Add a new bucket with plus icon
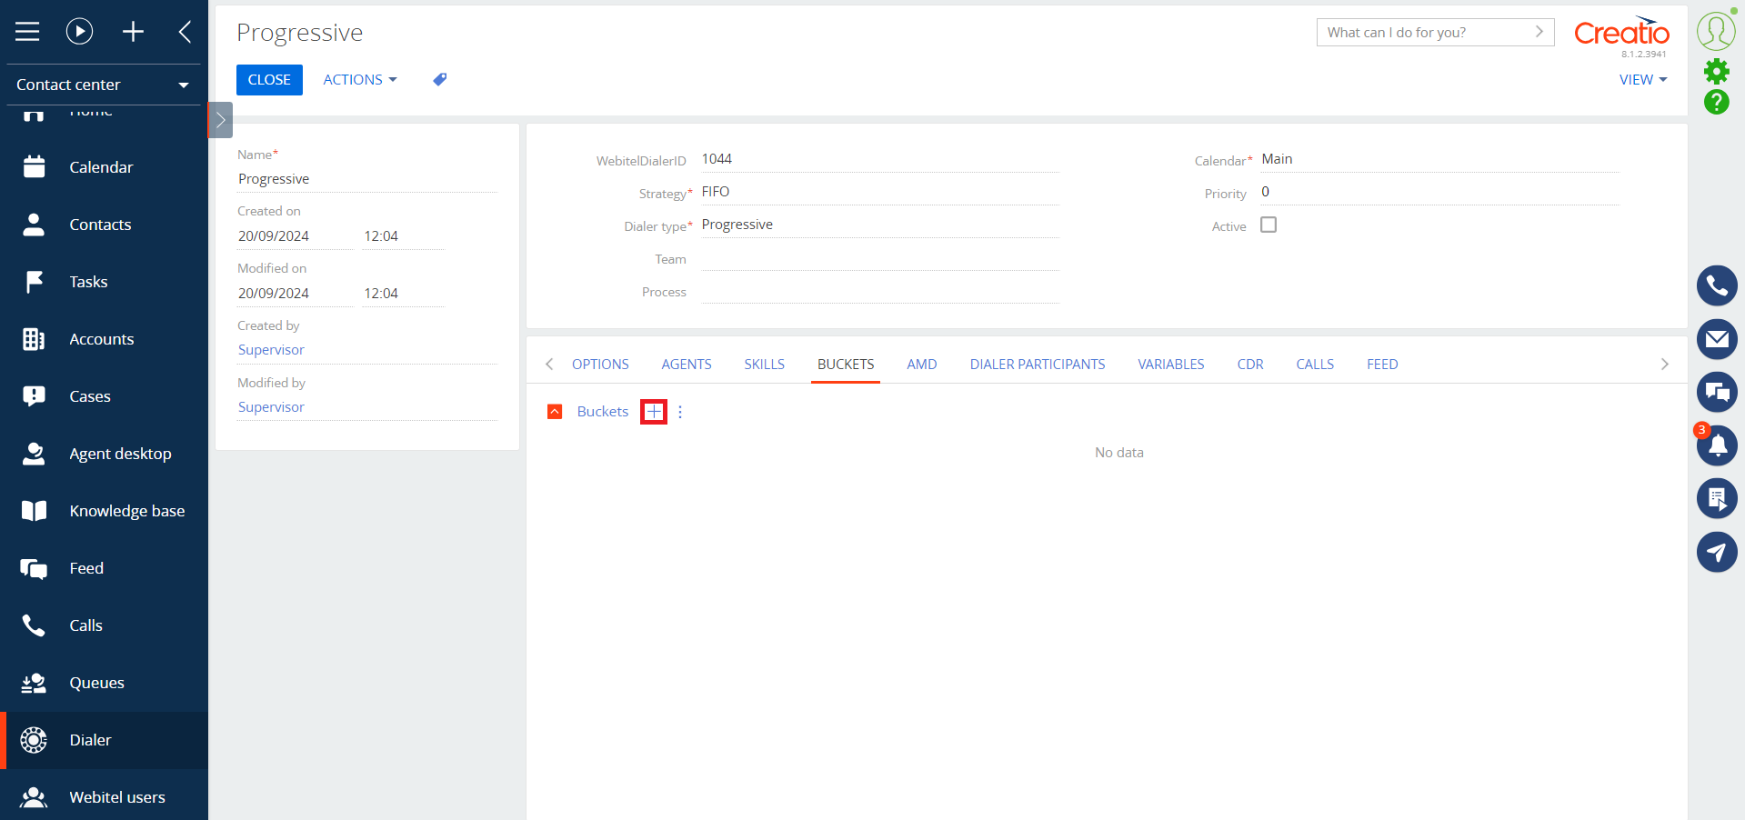 (654, 412)
